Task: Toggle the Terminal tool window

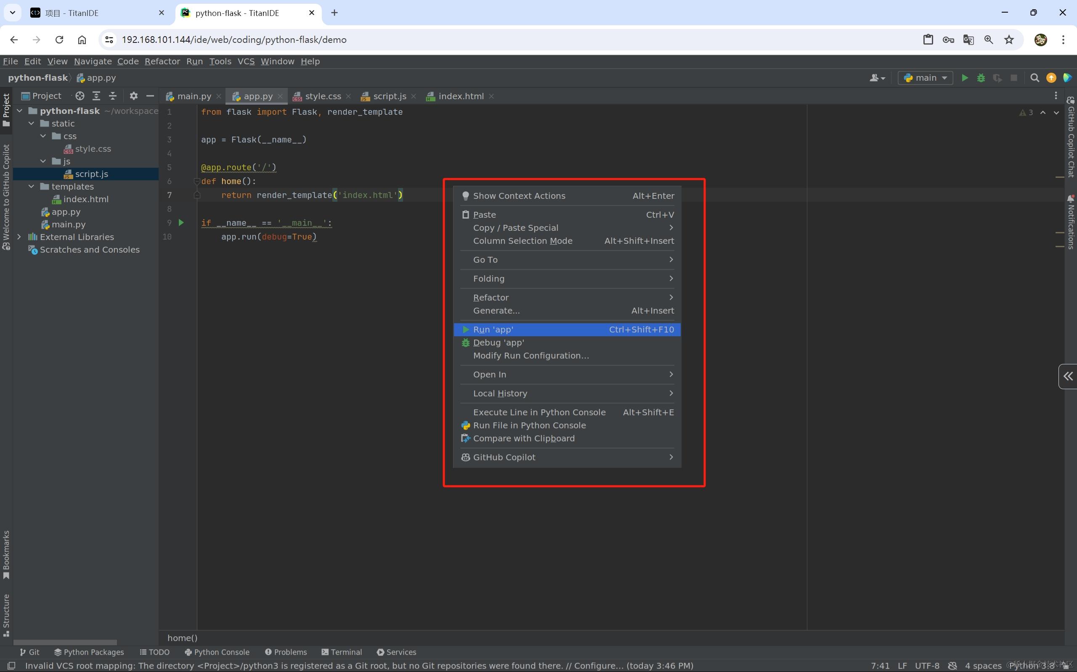Action: click(342, 652)
